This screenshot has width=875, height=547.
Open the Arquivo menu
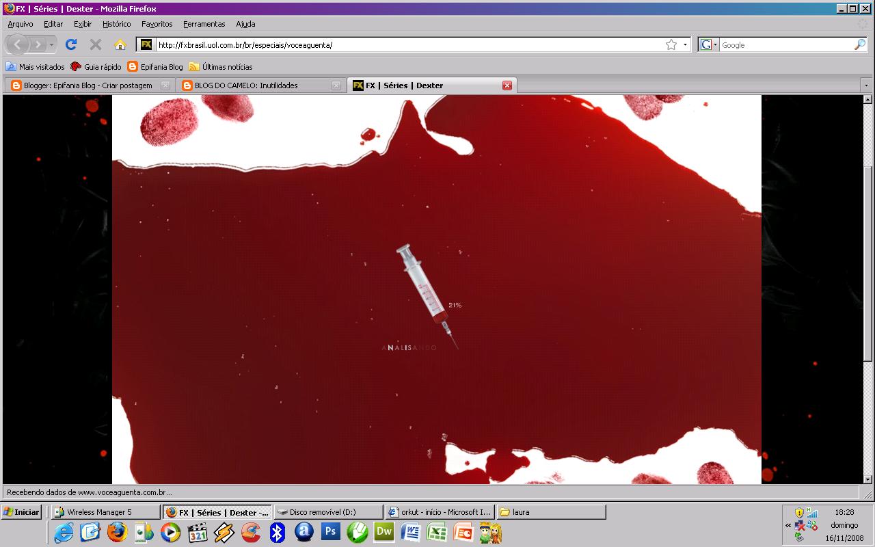[x=21, y=24]
